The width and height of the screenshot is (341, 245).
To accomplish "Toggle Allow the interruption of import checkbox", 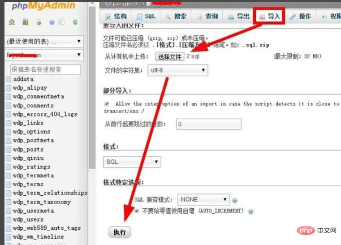I will click(107, 104).
